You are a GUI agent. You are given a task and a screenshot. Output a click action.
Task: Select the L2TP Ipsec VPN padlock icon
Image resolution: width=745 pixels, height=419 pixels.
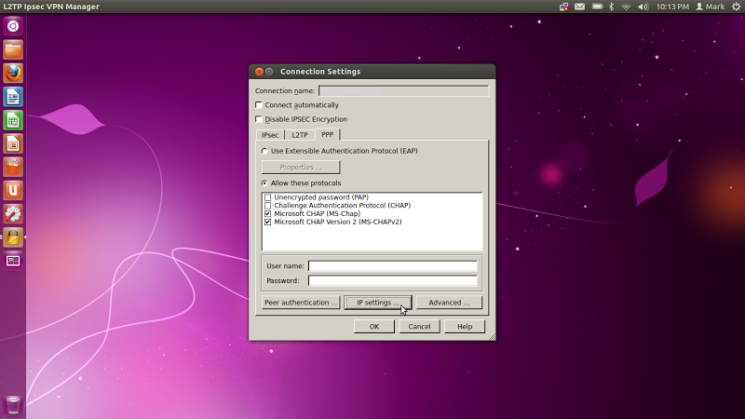tap(13, 237)
